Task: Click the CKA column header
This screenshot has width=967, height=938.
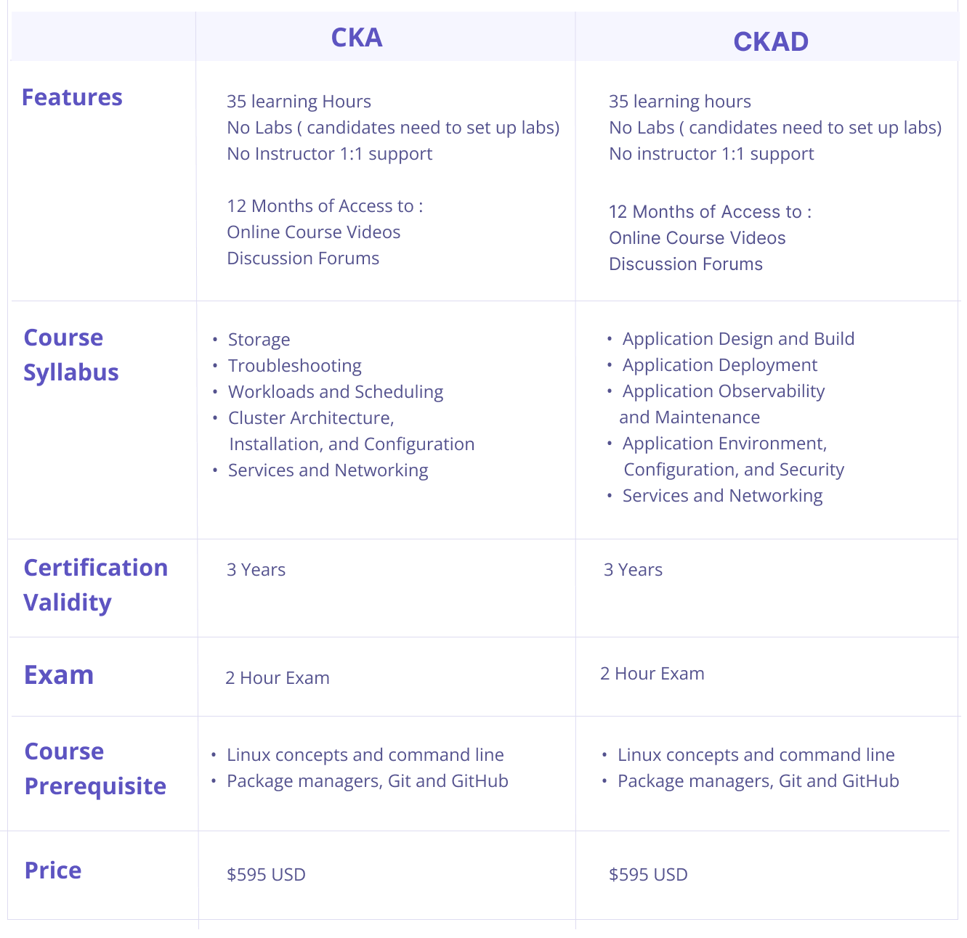Action: pyautogui.click(x=356, y=38)
